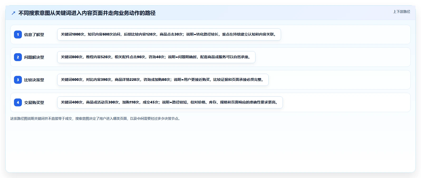Viewport: 421px width, 178px height.
Task: Click the description box starting 关键词1000次
Action: pyautogui.click(x=169, y=34)
